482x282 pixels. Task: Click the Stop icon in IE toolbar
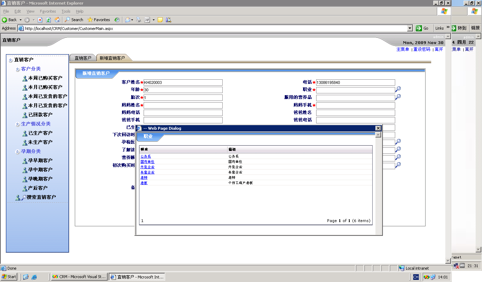tap(40, 20)
